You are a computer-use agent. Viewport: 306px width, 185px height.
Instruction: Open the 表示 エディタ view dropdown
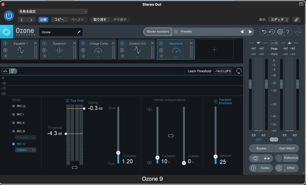click(x=279, y=20)
